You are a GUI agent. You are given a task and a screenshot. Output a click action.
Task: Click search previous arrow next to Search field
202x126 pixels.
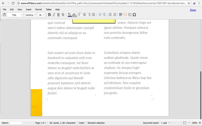26,123
